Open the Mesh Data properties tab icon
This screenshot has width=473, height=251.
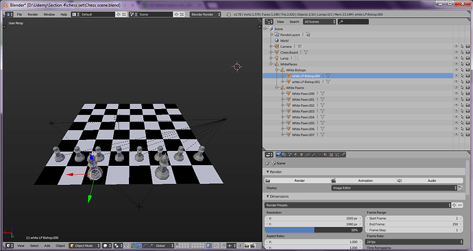[x=319, y=155]
